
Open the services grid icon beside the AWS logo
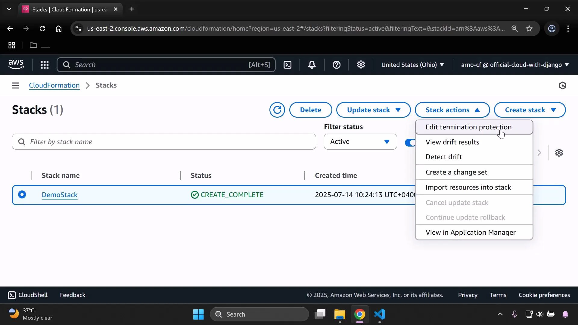coord(44,65)
